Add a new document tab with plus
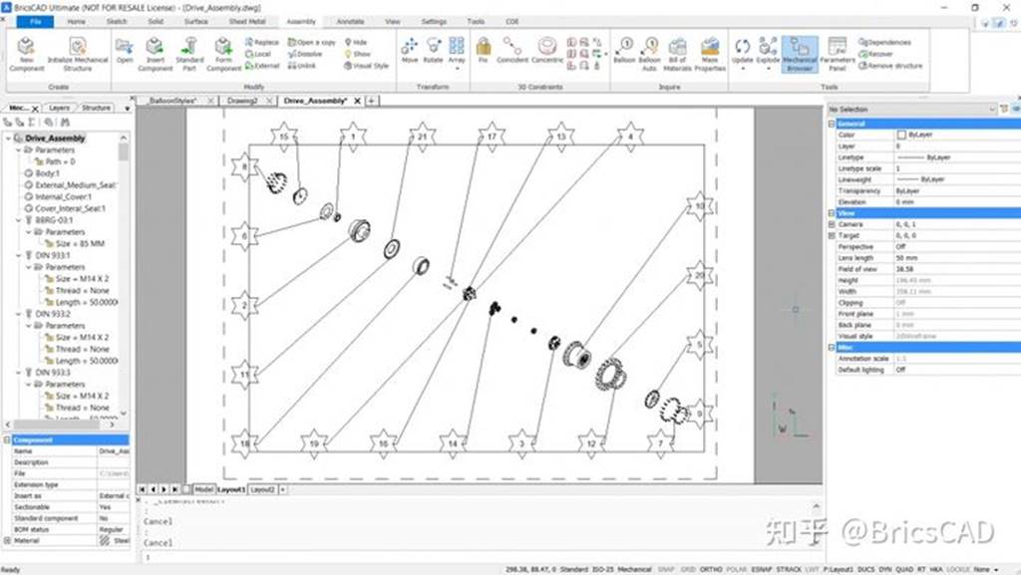This screenshot has width=1021, height=575. point(372,101)
